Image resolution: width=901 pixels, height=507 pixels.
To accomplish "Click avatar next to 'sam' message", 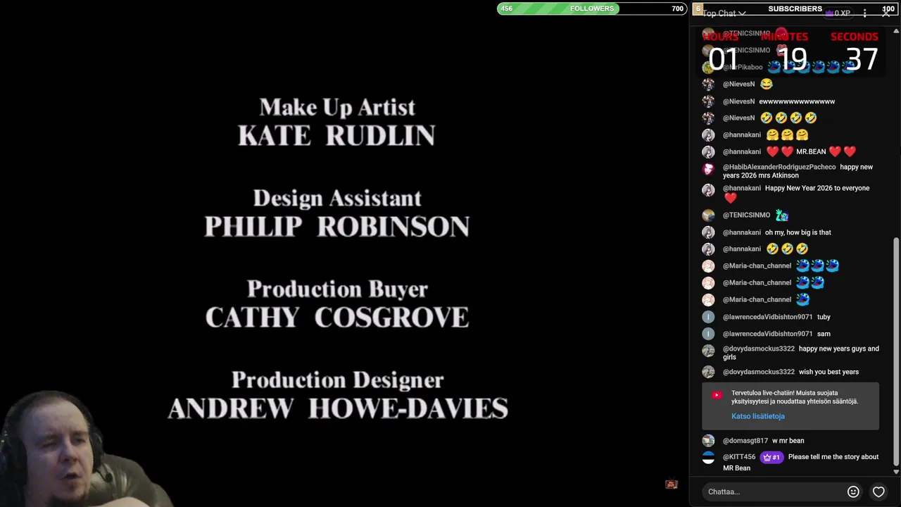I will (708, 334).
